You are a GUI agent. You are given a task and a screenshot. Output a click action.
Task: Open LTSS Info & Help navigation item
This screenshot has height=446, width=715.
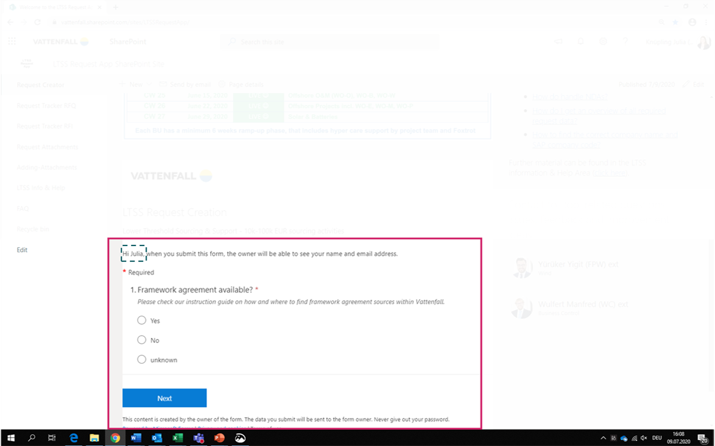click(x=41, y=188)
